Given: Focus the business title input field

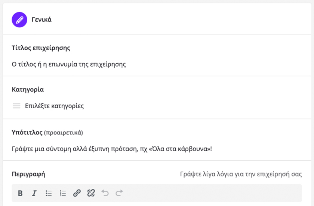Looking at the screenshot, I should pyautogui.click(x=69, y=64).
